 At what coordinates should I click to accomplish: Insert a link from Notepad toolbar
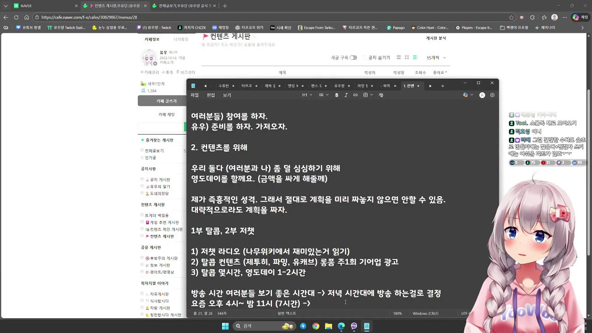(355, 95)
